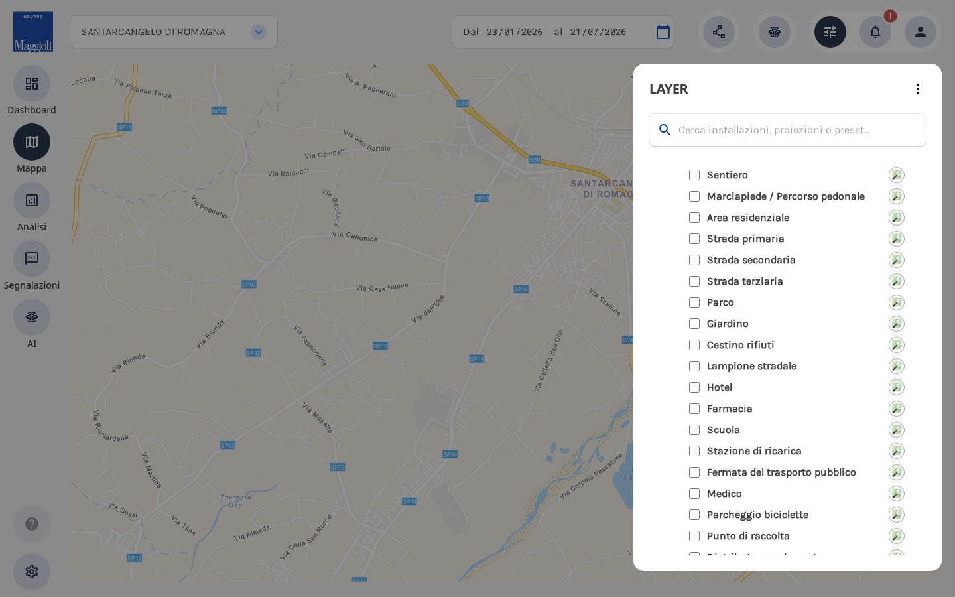Open the date range calendar icon
Viewport: 955px width, 597px height.
point(663,32)
